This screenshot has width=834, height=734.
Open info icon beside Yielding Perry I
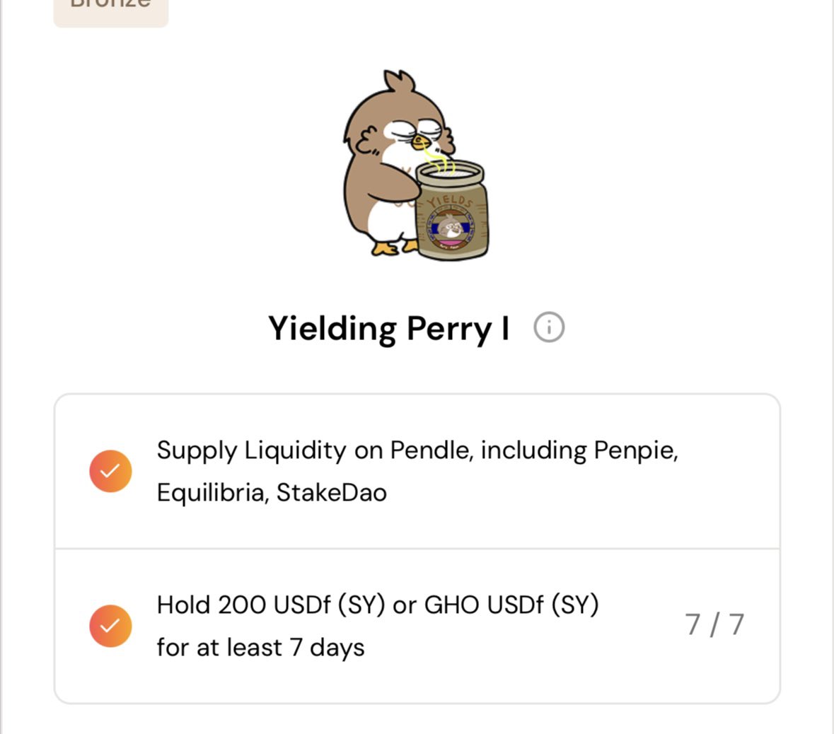(549, 327)
